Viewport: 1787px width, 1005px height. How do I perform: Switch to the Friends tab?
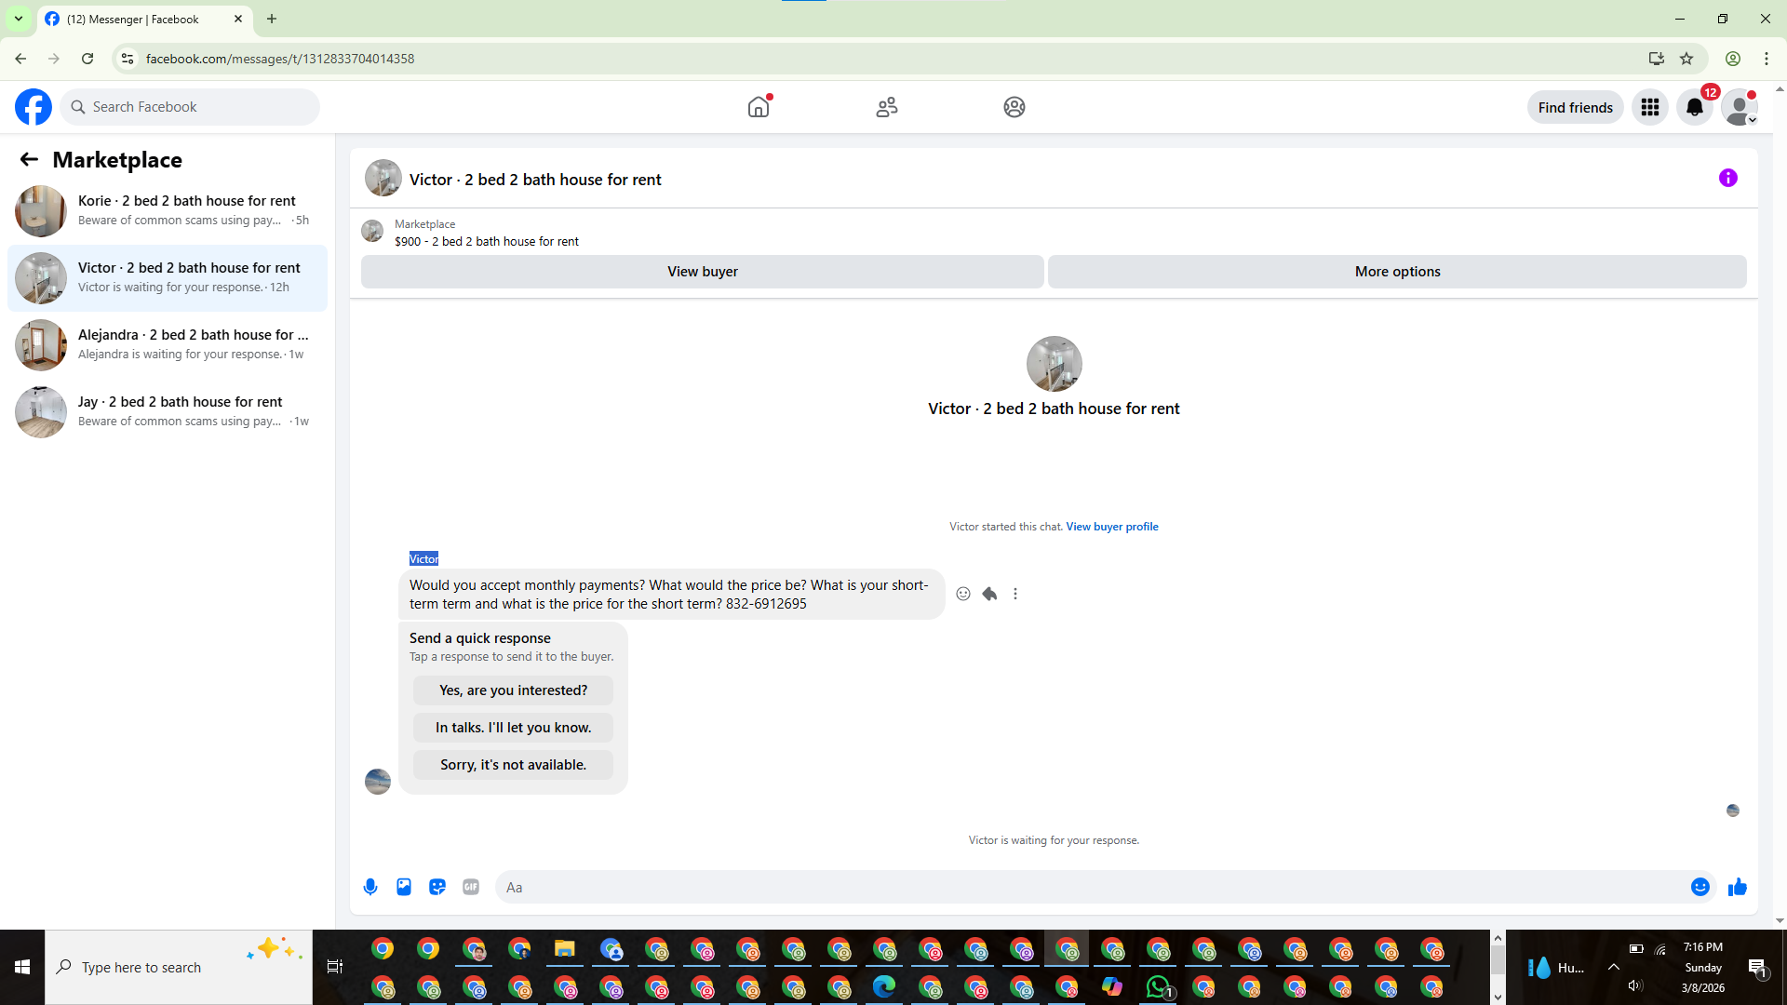887,107
